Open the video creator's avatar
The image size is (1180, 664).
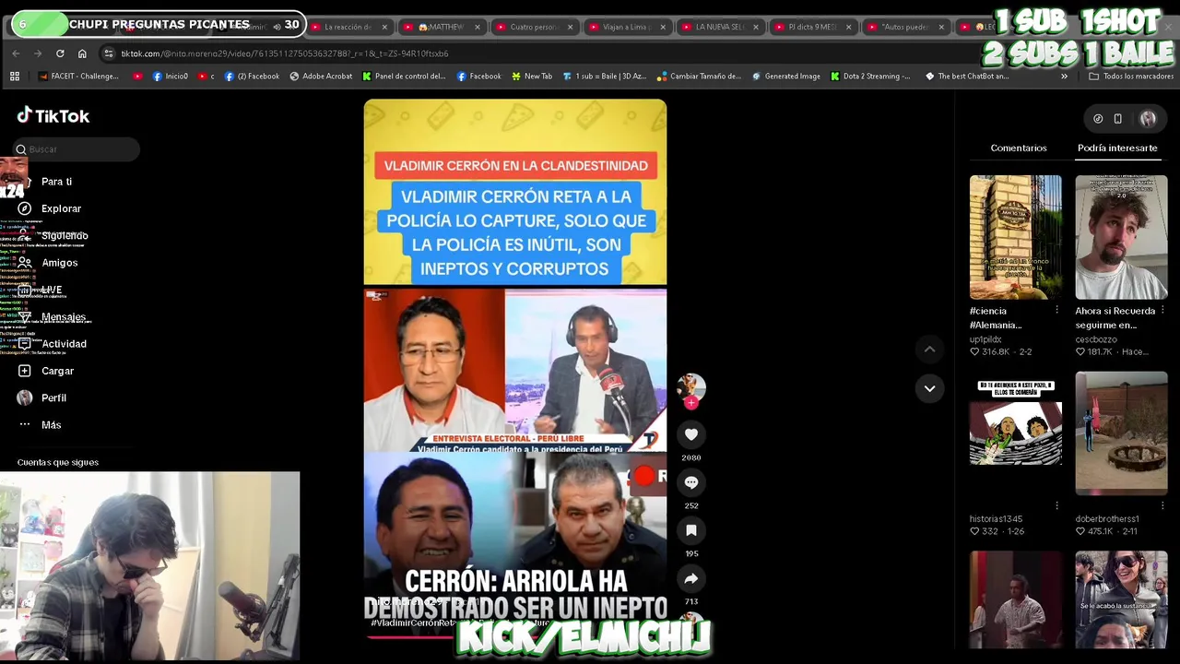[690, 386]
